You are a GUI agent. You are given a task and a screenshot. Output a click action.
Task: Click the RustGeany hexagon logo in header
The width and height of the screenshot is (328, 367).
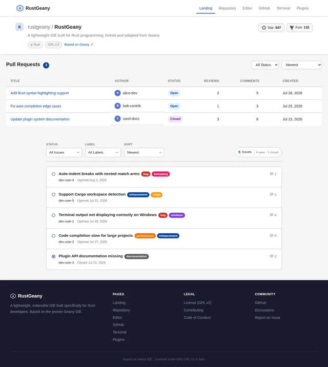point(20,8)
